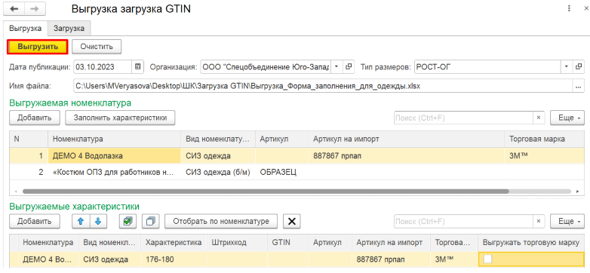Click Отобрать по номенклатуре button
590x273 pixels.
pos(221,221)
